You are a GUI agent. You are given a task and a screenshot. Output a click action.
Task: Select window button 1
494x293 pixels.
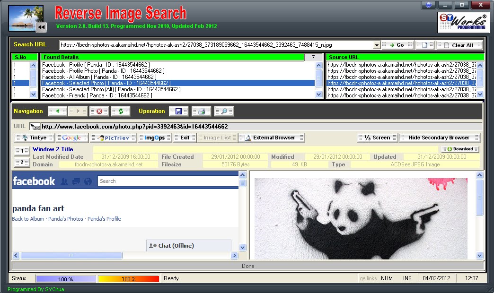coord(22,151)
